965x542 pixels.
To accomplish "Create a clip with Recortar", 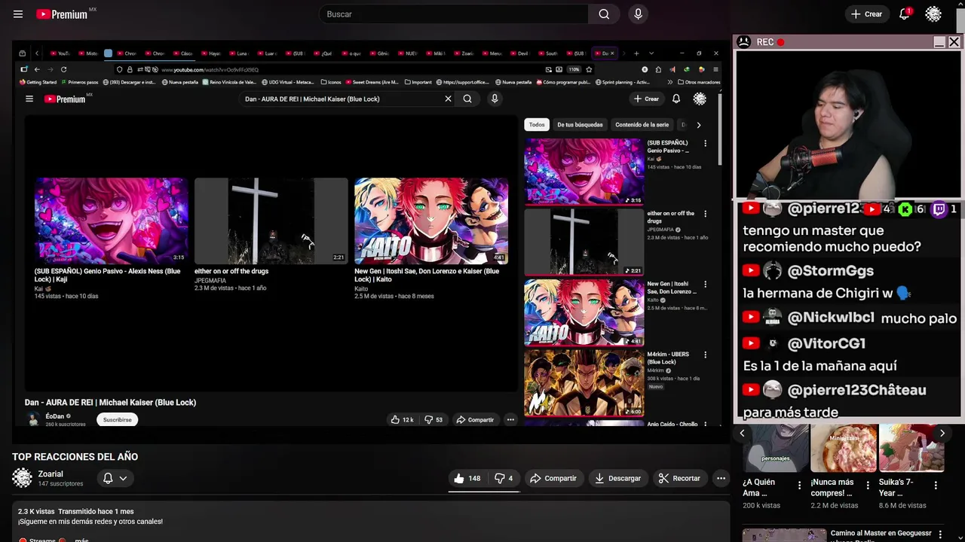I will [679, 478].
